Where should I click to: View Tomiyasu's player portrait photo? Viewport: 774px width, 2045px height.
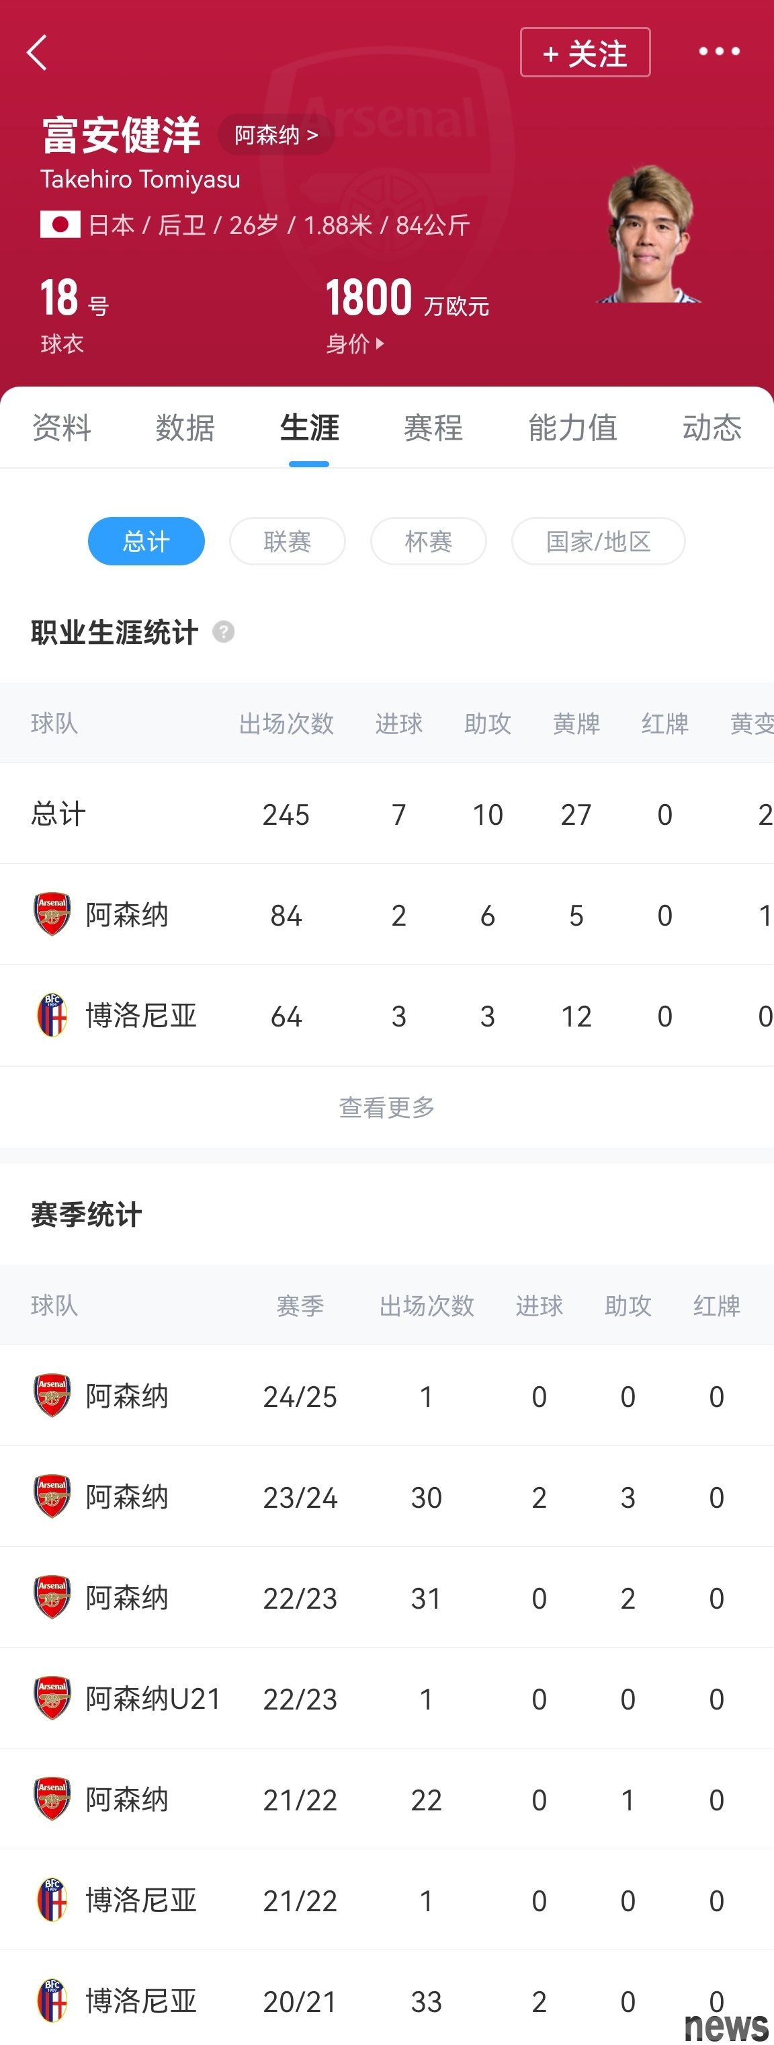click(649, 233)
